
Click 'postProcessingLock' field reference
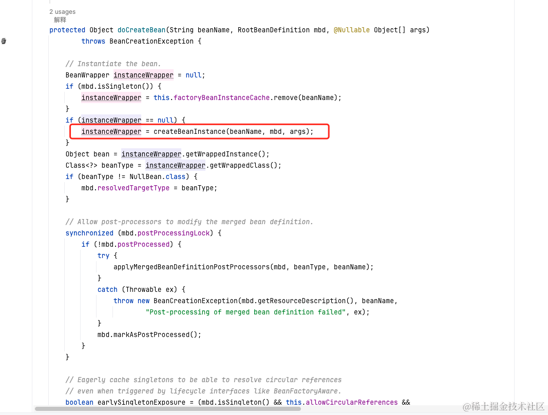pyautogui.click(x=174, y=233)
